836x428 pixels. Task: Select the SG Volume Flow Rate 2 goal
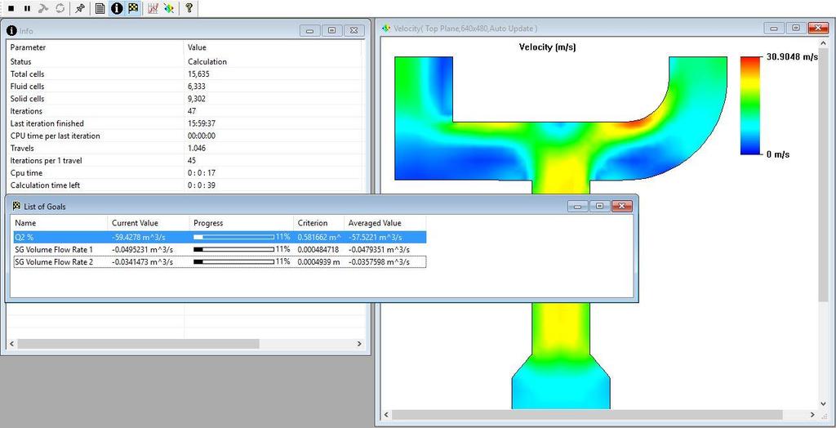coord(219,261)
